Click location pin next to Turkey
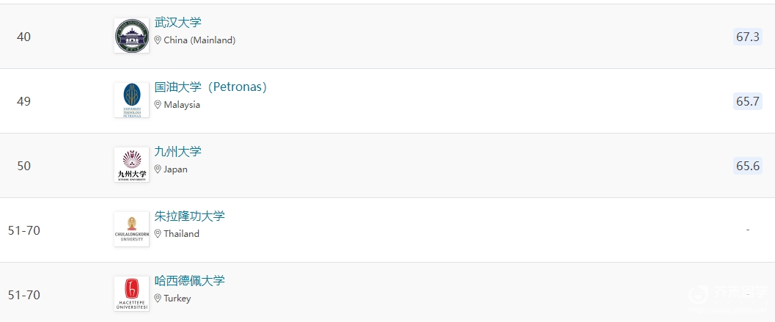This screenshot has width=775, height=322. (x=158, y=299)
